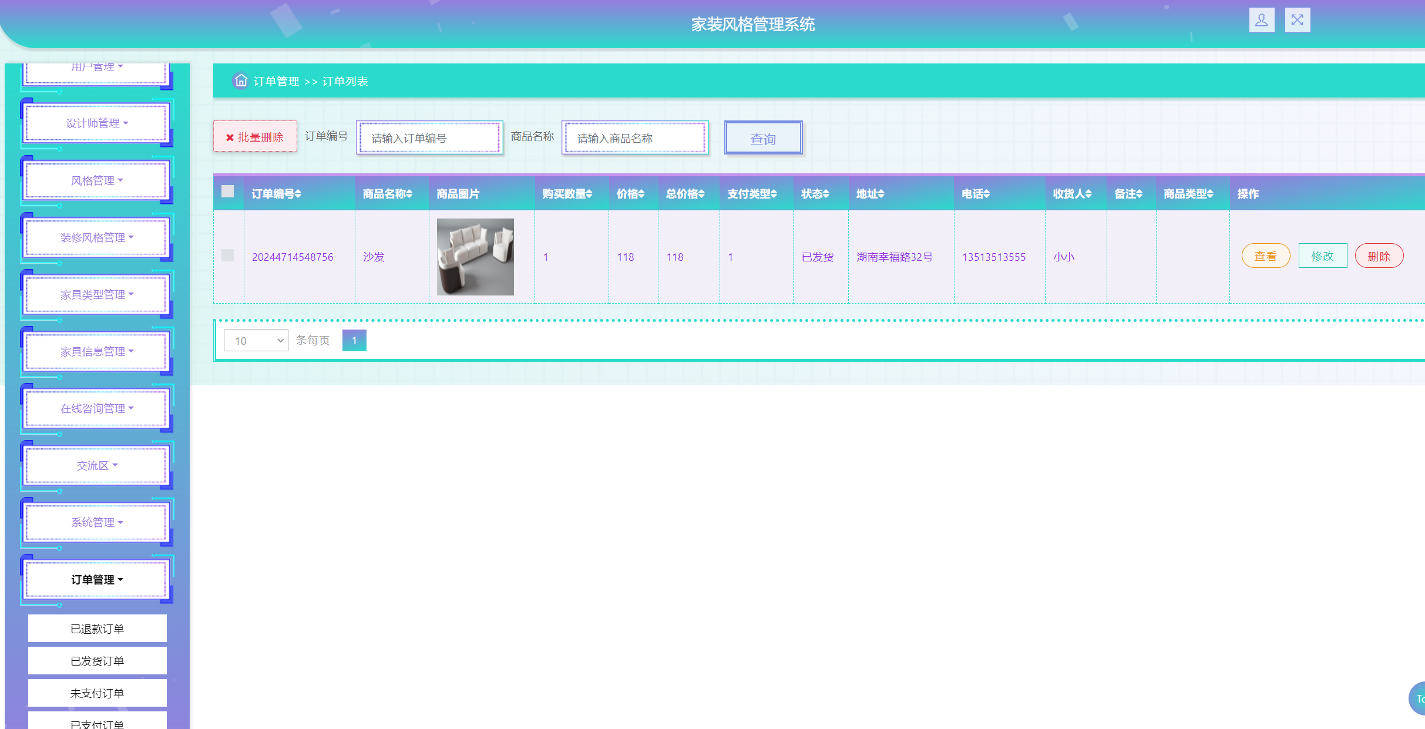The image size is (1425, 729).
Task: Click sort icon on 收货人 column
Action: pyautogui.click(x=1088, y=194)
